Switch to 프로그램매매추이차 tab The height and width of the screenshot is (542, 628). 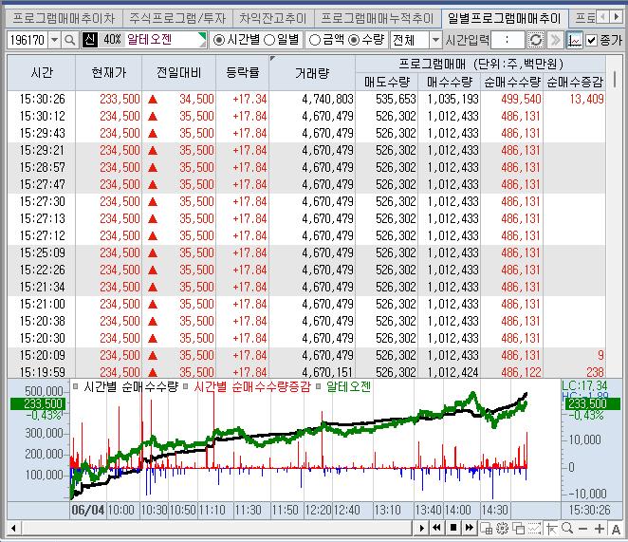click(64, 18)
